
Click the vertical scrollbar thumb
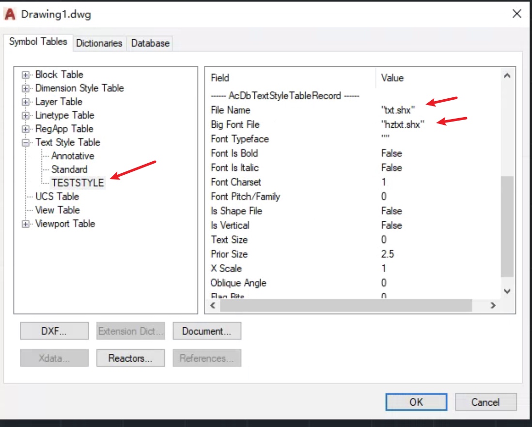click(507, 227)
